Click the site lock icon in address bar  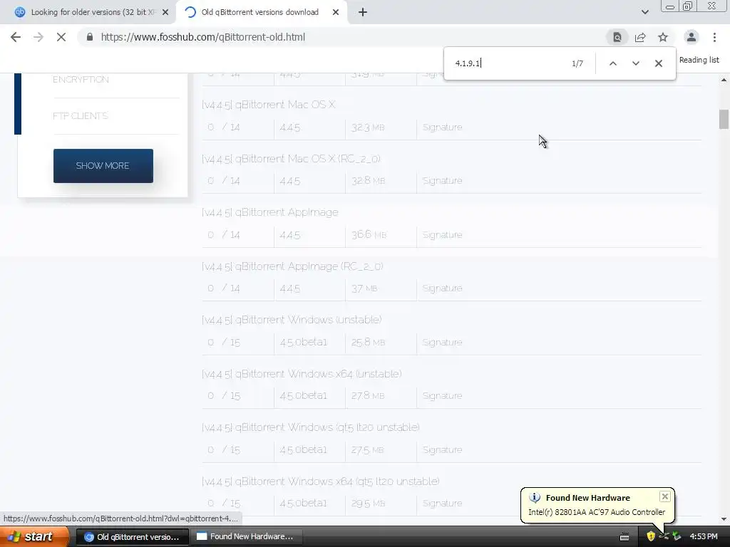click(90, 37)
